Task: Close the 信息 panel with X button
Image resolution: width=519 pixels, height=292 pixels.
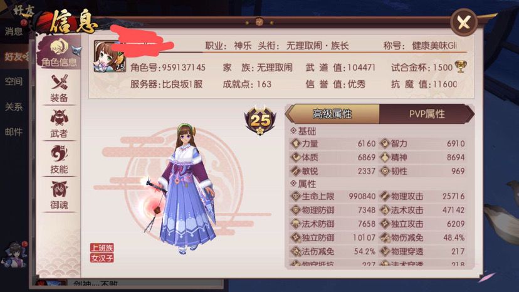Action: point(464,22)
